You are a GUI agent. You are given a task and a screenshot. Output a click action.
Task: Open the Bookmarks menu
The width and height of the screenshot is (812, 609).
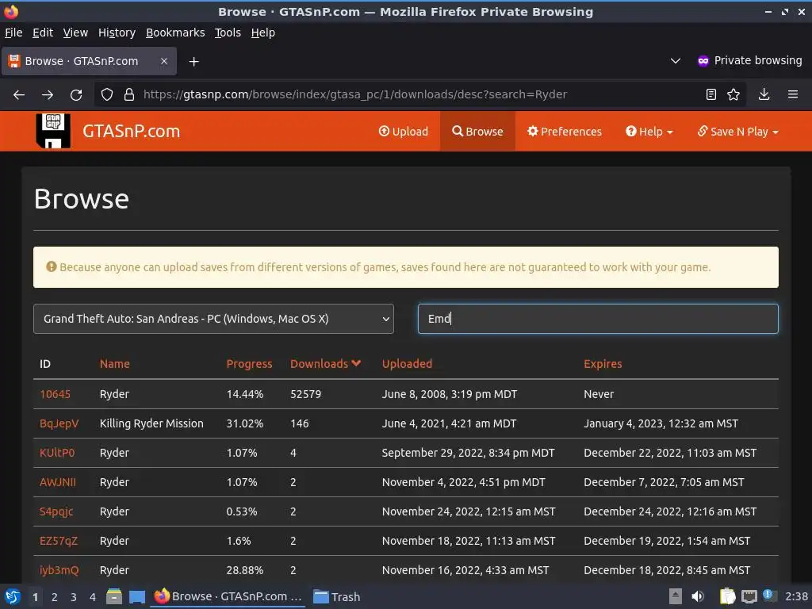[x=175, y=33]
